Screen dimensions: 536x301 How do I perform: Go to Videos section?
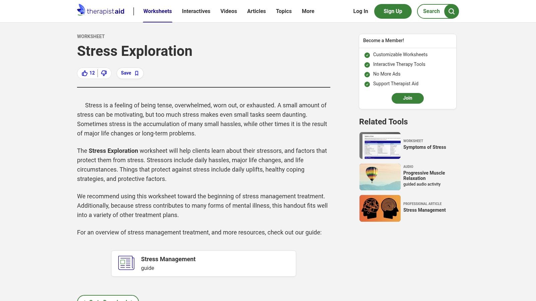228,11
